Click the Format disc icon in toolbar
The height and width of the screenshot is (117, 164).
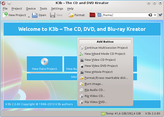coord(71,15)
